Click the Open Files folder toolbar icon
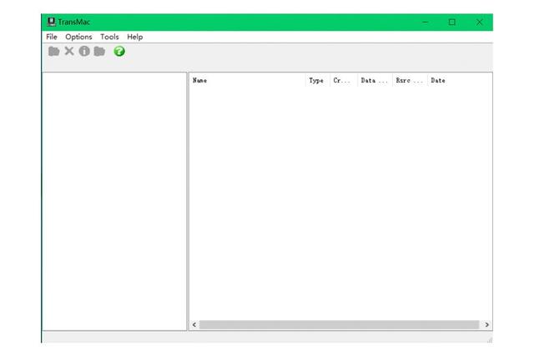534x356 pixels. click(x=53, y=52)
